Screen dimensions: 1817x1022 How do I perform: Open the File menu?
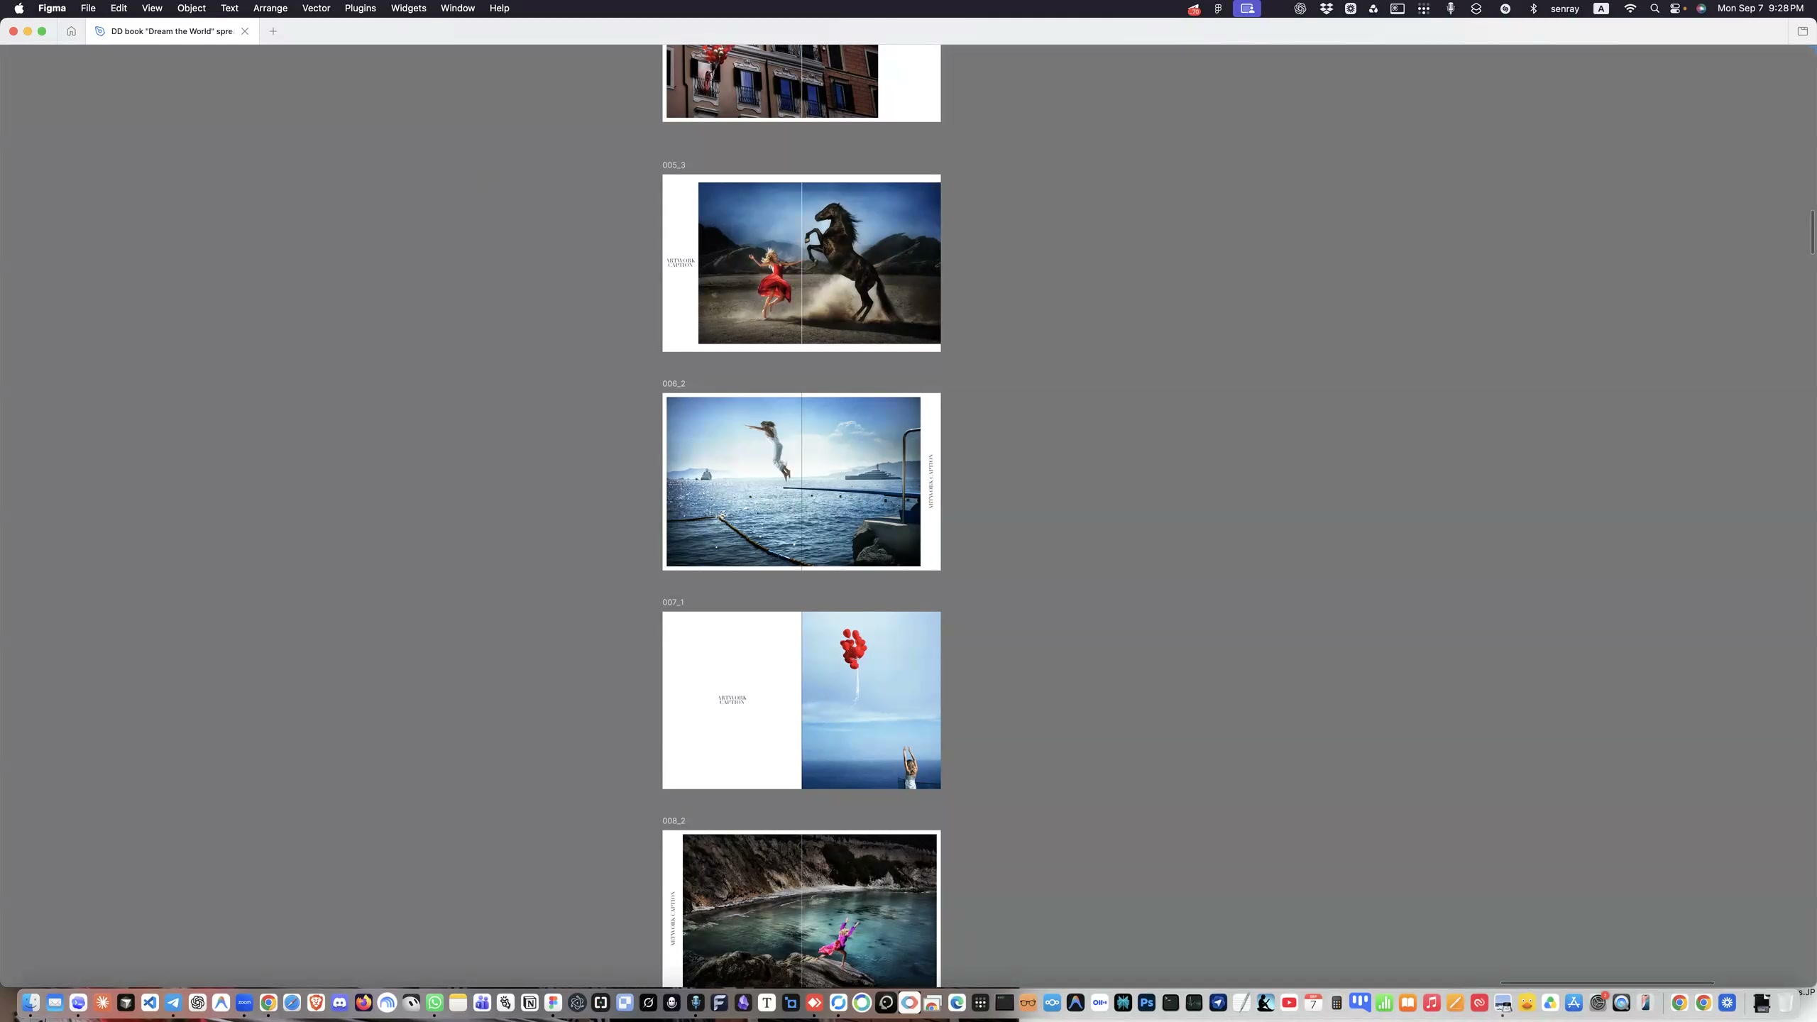tap(88, 9)
